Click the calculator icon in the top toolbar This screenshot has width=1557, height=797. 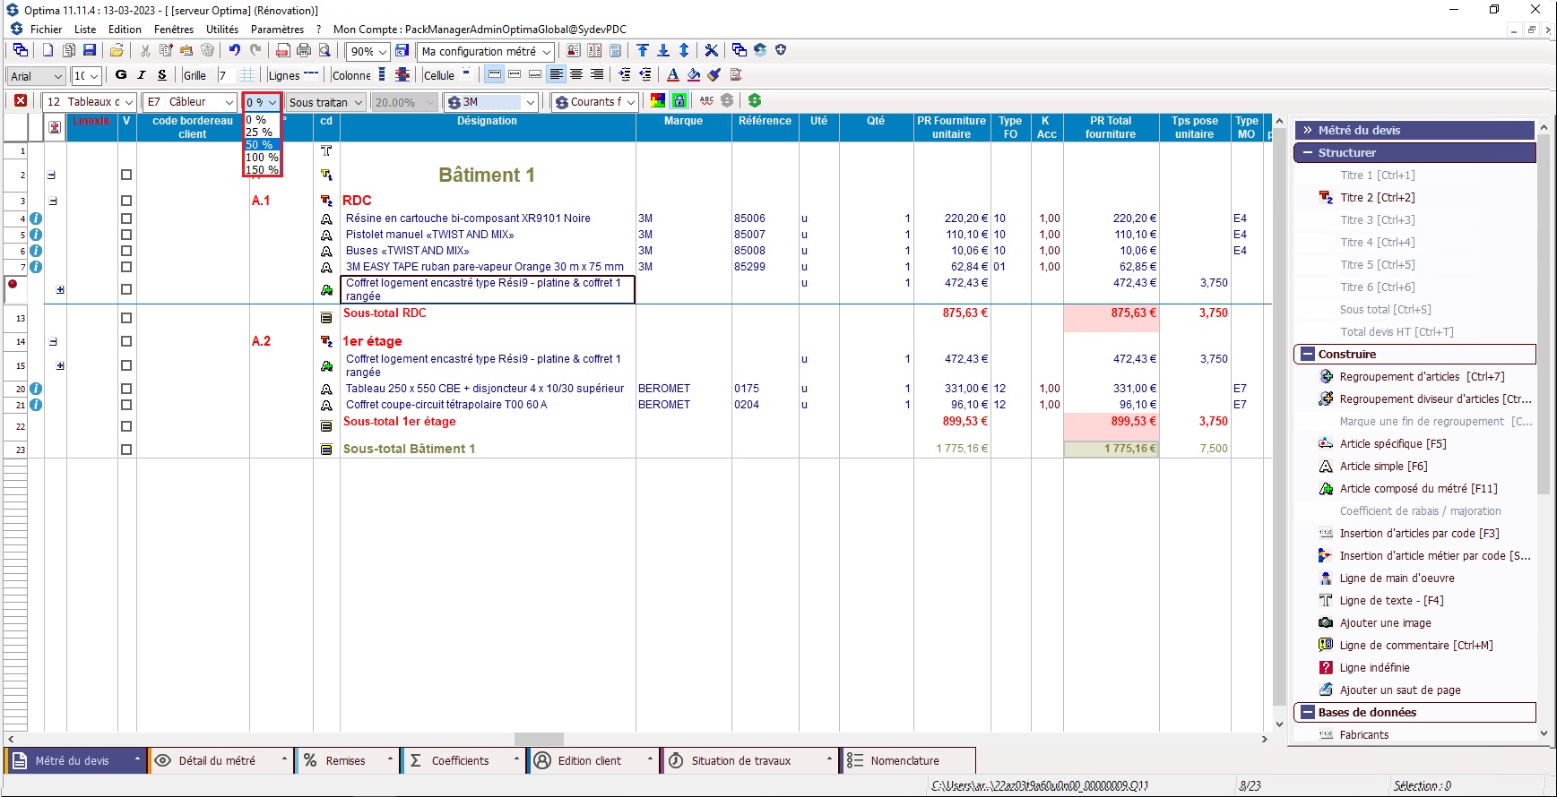pos(615,51)
